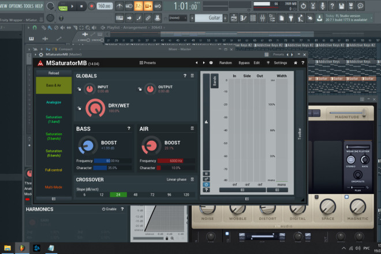The image size is (381, 254).
Task: Open the OPTIONS menu
Action: point(16,6)
